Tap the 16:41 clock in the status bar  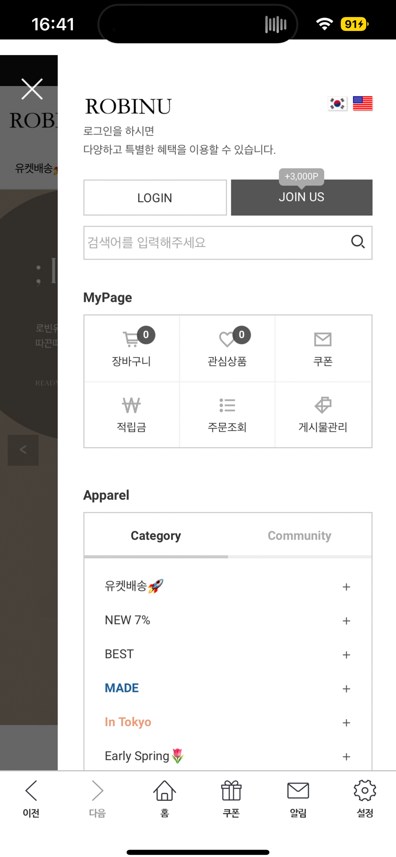(53, 24)
